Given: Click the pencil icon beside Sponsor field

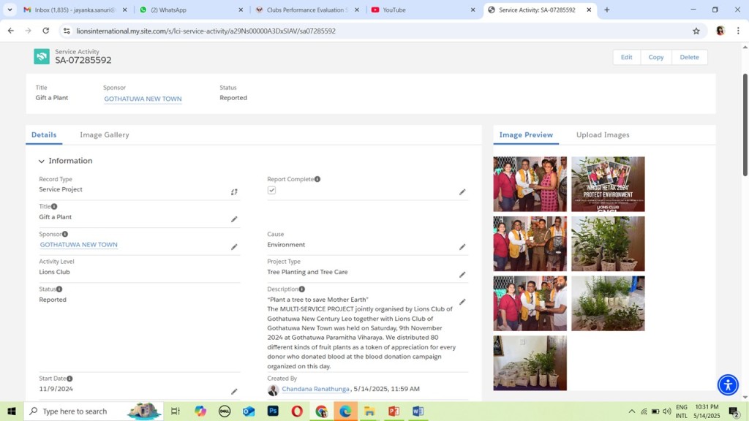Looking at the screenshot, I should click(x=234, y=247).
